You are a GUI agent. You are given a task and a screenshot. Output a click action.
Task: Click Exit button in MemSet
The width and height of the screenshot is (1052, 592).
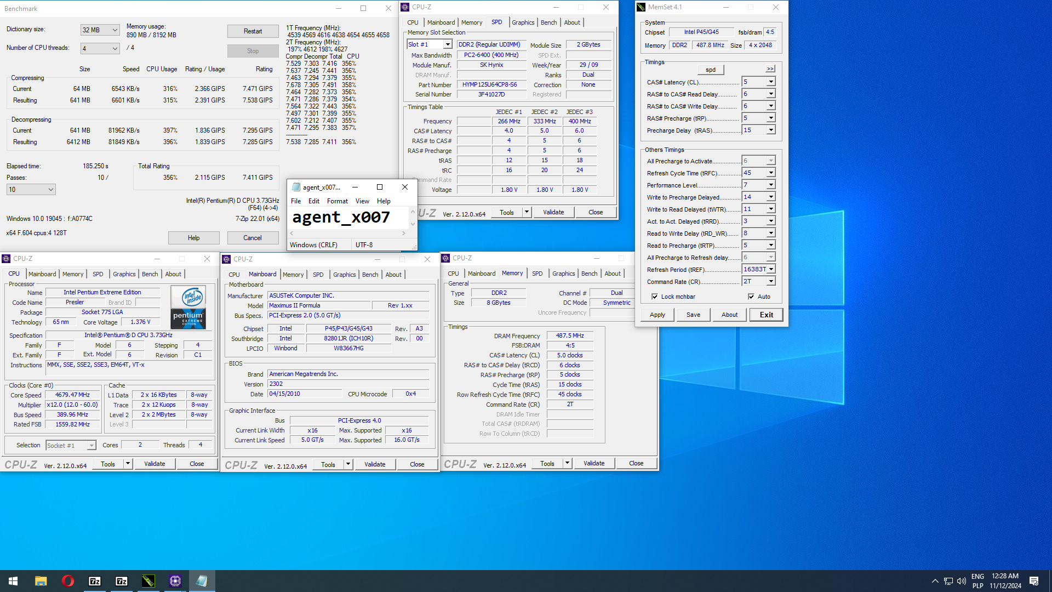pyautogui.click(x=766, y=315)
